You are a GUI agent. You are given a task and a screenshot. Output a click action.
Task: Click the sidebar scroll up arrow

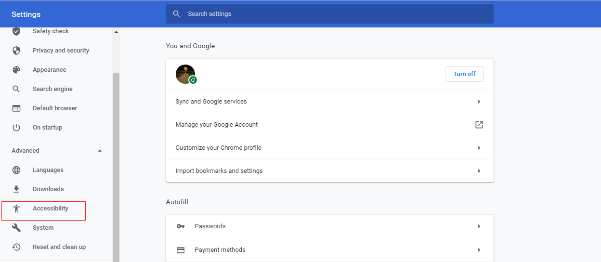(116, 32)
